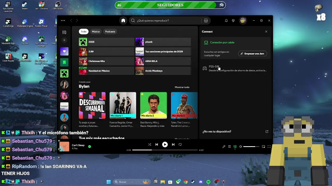332x186 pixels.
Task: Open the user profile avatar
Action: pyautogui.click(x=243, y=20)
